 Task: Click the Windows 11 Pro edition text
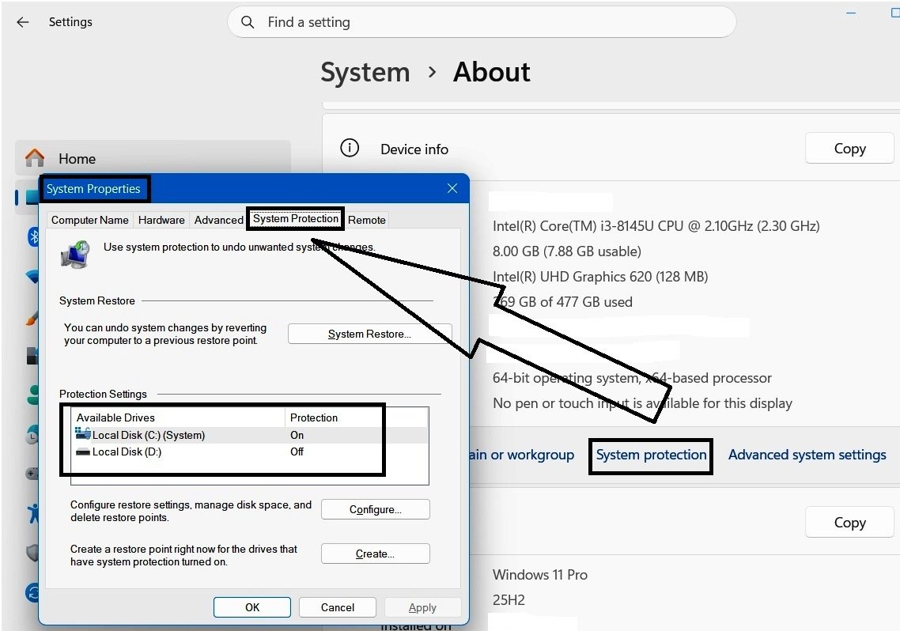coord(539,575)
